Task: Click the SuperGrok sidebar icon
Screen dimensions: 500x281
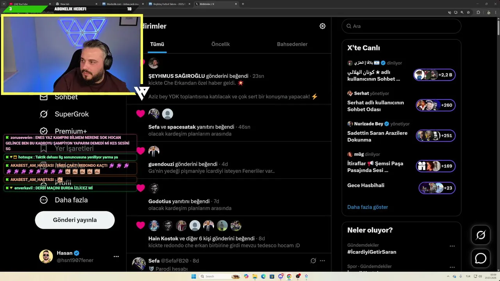Action: pyautogui.click(x=44, y=114)
